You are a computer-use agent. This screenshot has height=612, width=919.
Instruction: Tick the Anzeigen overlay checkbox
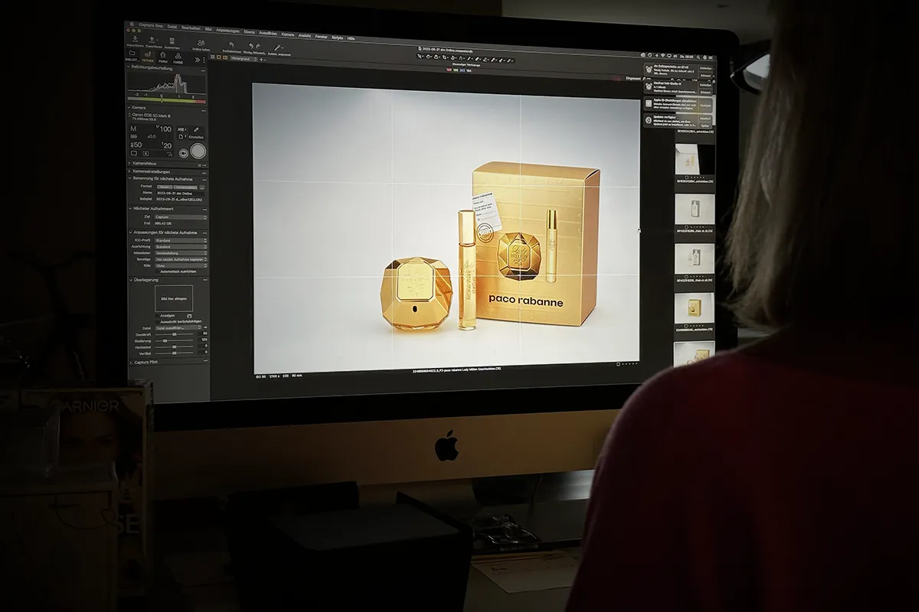pyautogui.click(x=158, y=315)
